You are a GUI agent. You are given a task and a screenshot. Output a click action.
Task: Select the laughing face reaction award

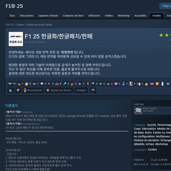click(157, 84)
